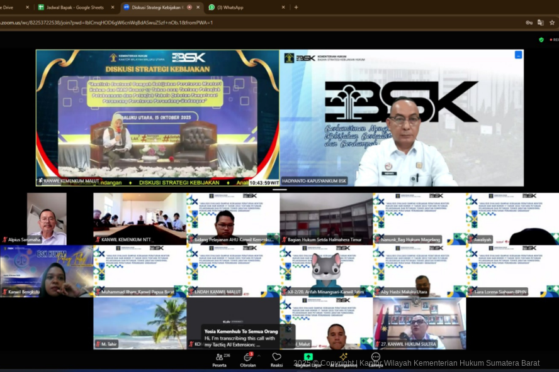Start sharing with Bagikan Layar
559x372 pixels.
tap(308, 357)
